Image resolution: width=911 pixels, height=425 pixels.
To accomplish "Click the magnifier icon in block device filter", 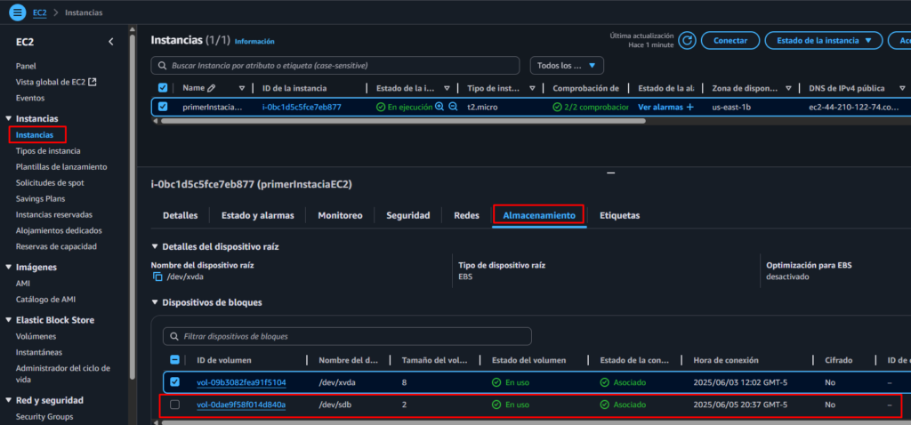I will (174, 336).
